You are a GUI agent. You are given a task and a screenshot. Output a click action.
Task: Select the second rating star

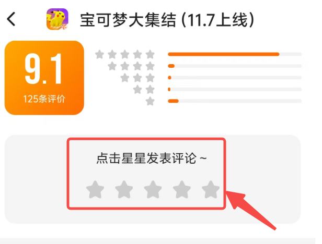124,189
